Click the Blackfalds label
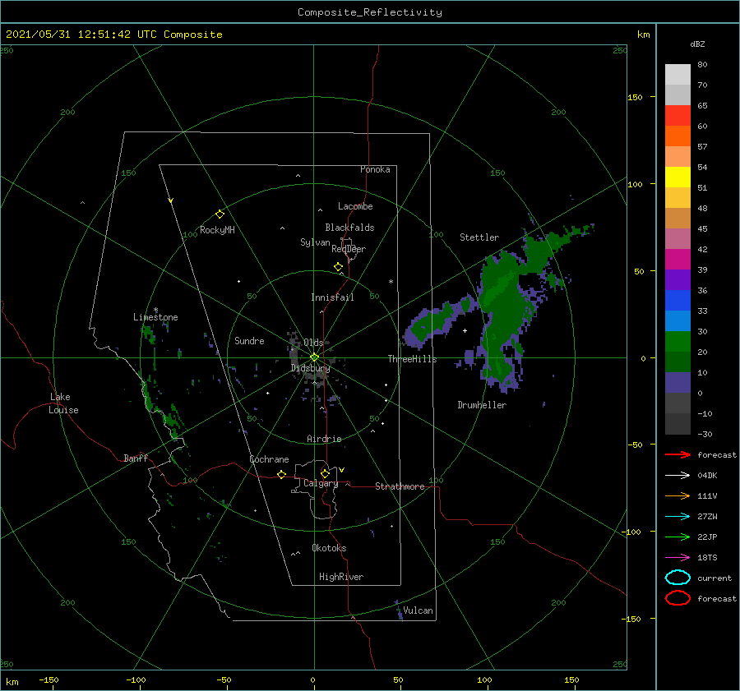 [x=349, y=228]
